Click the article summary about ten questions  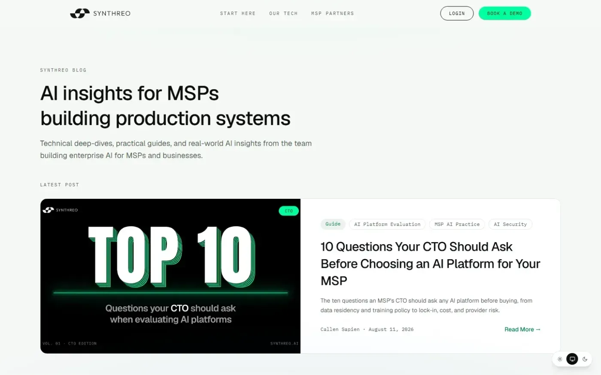(426, 305)
